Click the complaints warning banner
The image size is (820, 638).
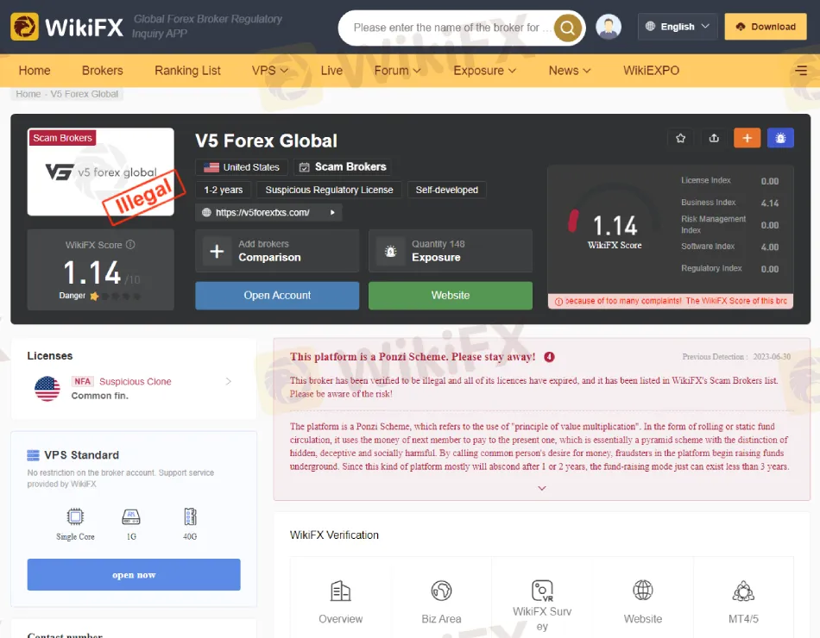point(671,301)
